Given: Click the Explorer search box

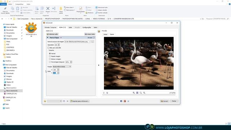Looking at the screenshot, I should tap(217, 19).
